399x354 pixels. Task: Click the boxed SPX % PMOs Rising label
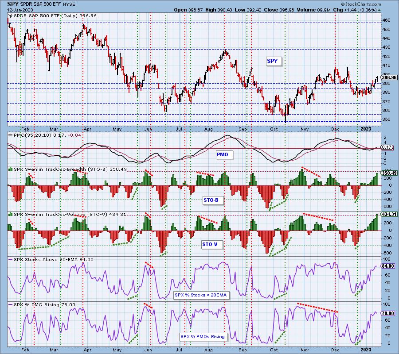(203, 336)
